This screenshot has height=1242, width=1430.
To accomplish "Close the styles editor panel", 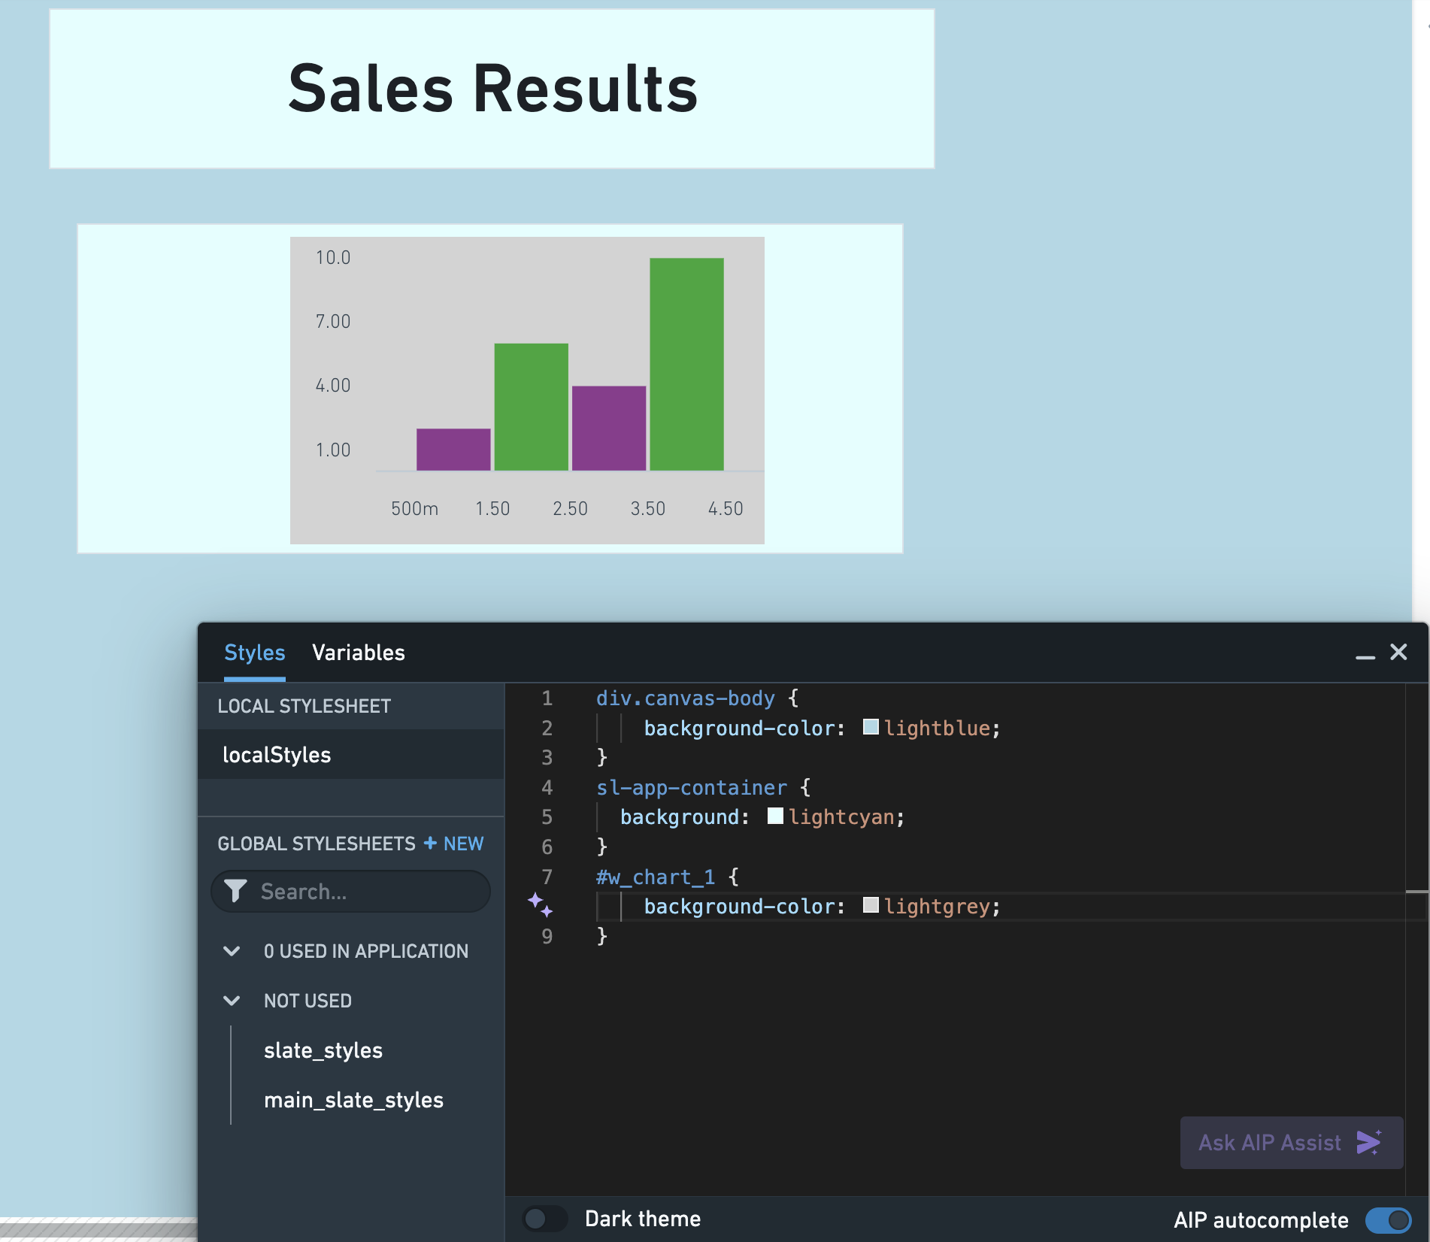I will (1398, 652).
